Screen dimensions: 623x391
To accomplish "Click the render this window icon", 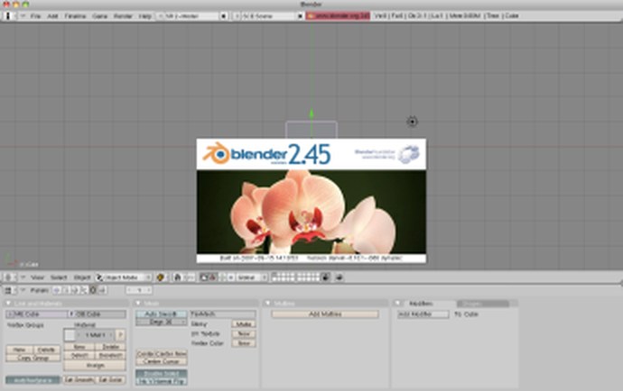I will pos(339,277).
